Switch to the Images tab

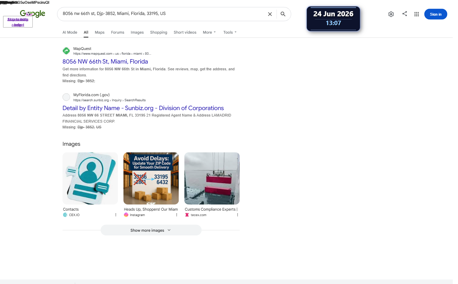click(137, 32)
